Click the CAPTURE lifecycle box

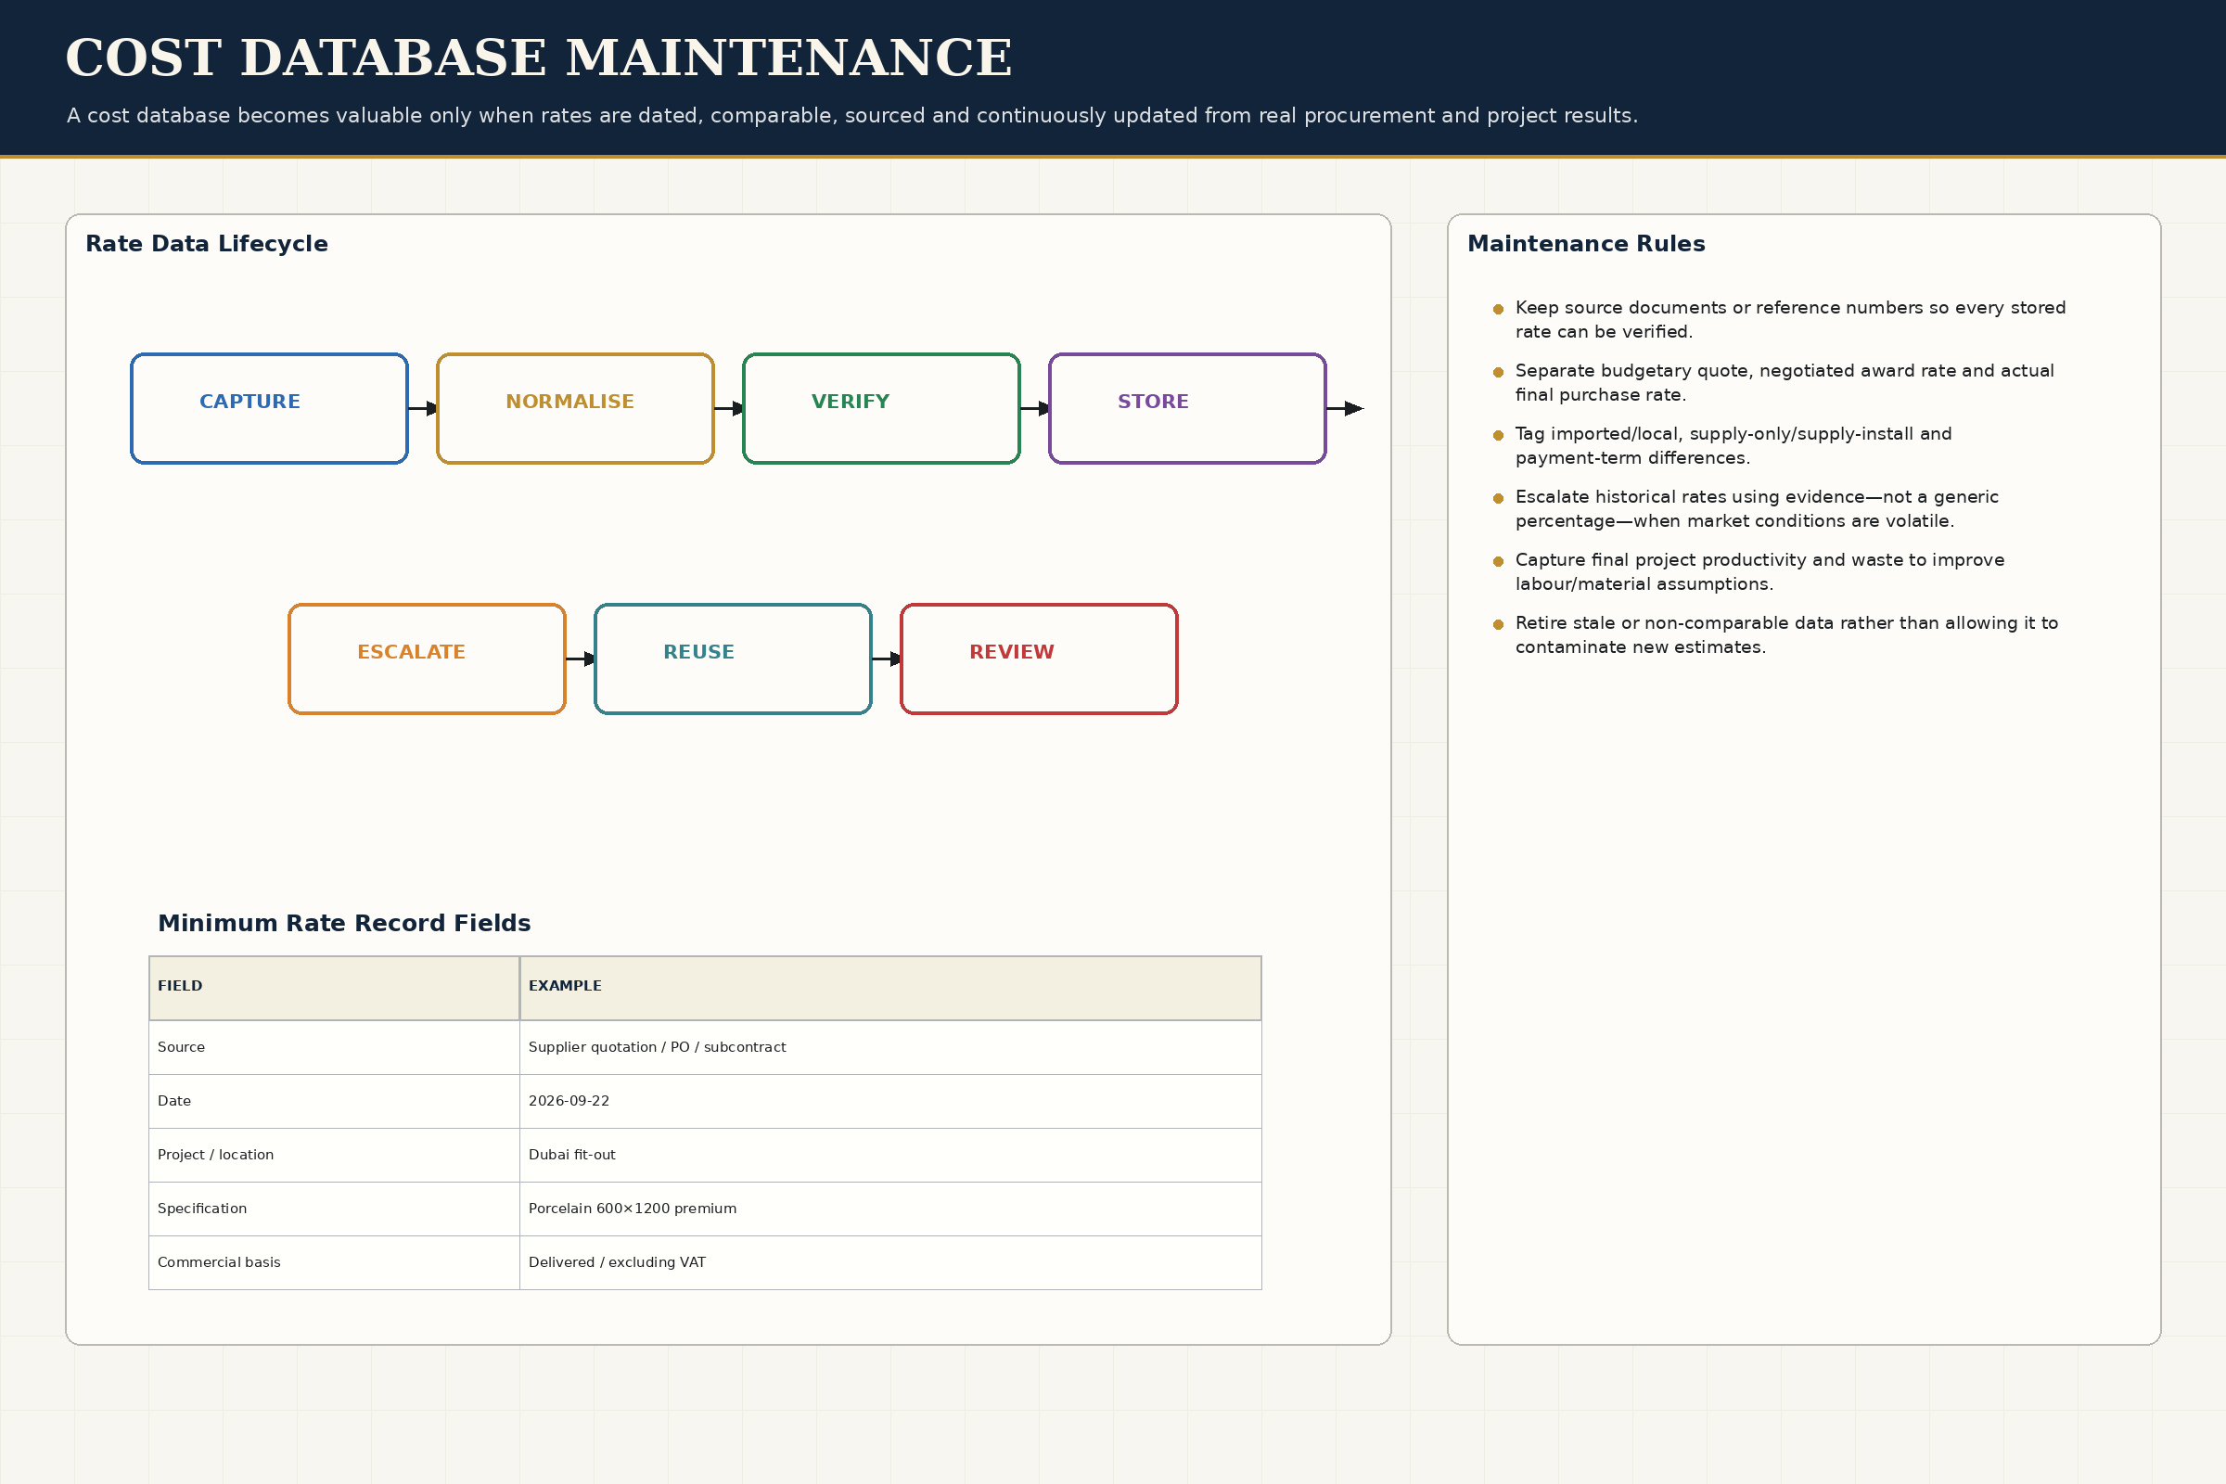[x=269, y=409]
